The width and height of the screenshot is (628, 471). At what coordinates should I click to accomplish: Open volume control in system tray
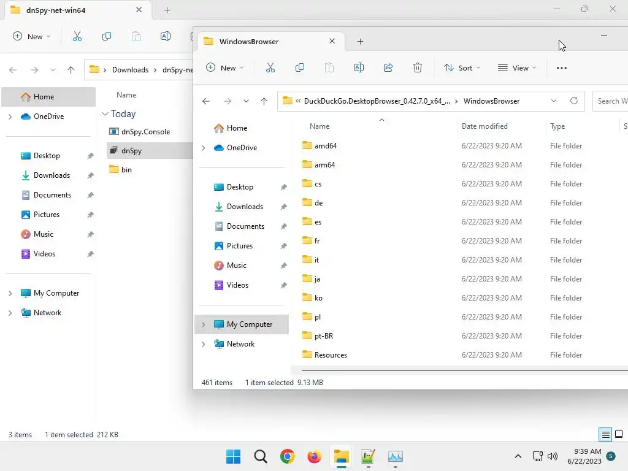point(553,456)
